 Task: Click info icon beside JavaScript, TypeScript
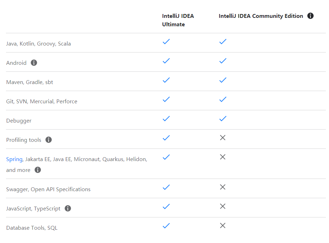click(68, 208)
